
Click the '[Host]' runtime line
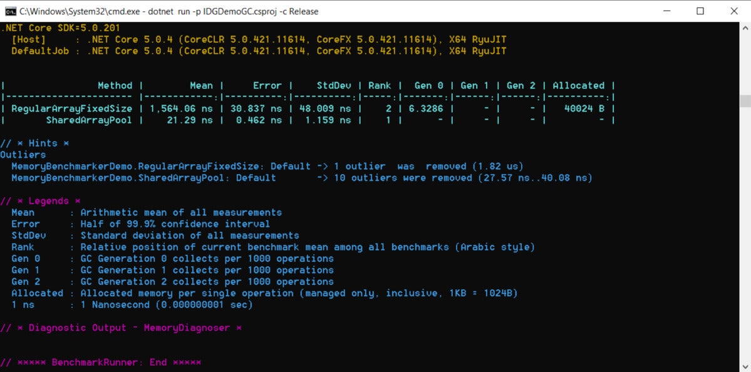pos(259,39)
